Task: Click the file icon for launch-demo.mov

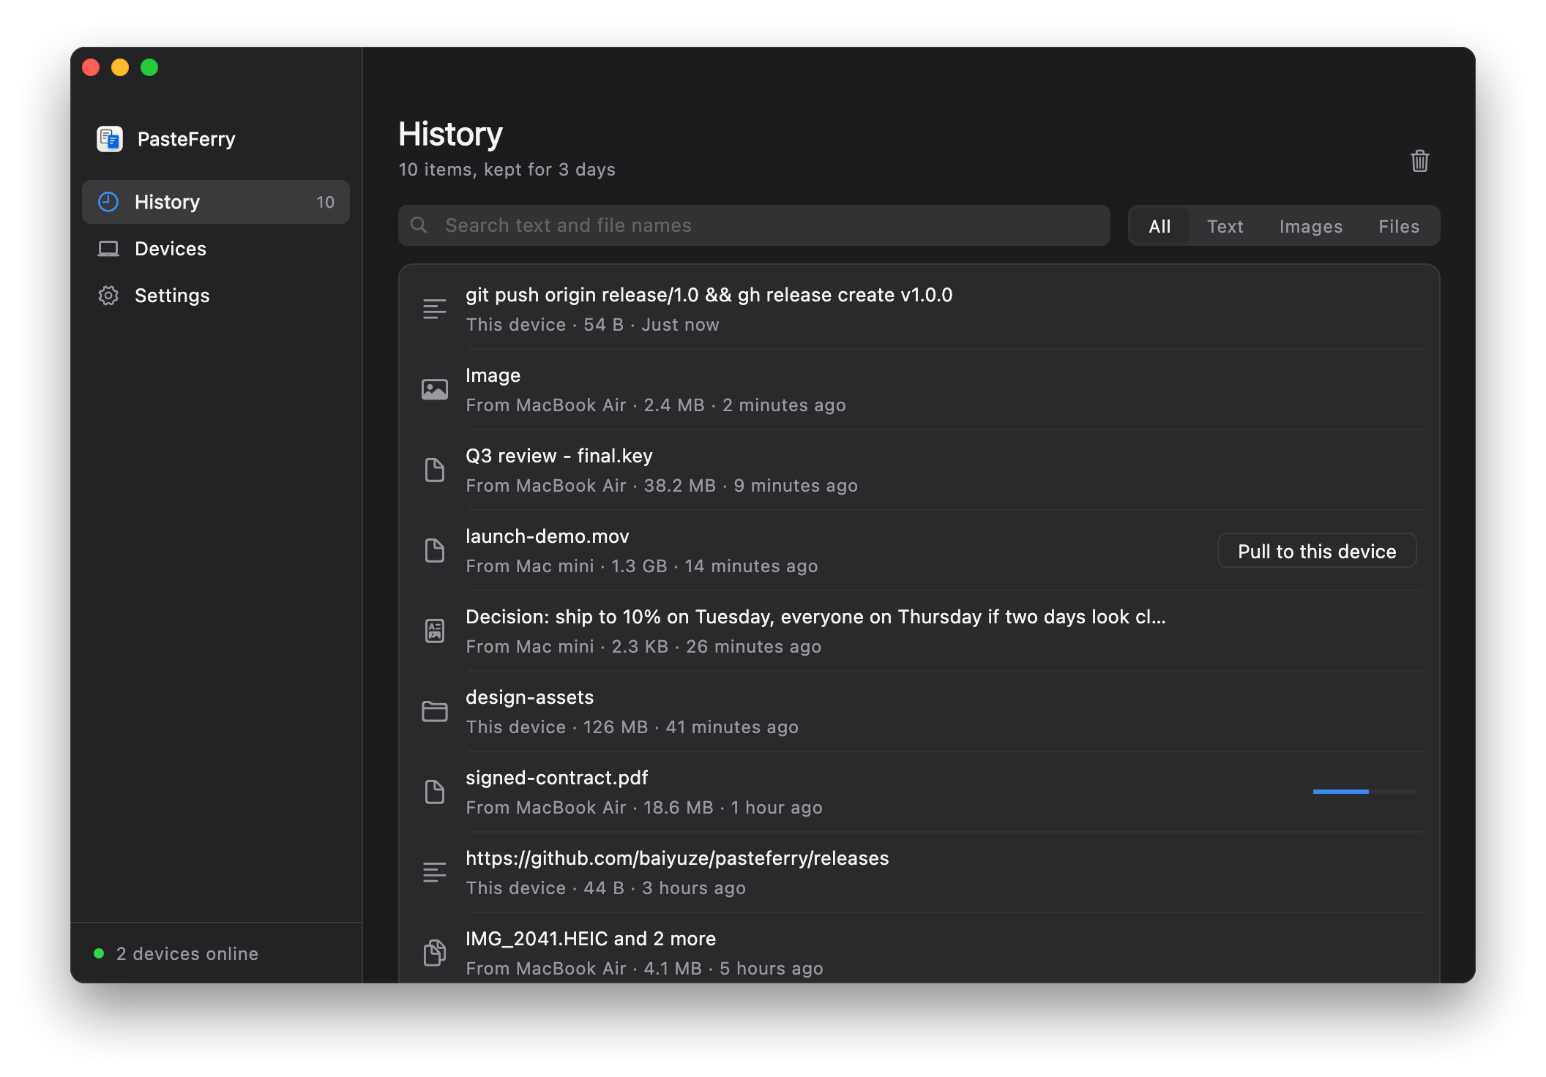Action: 435,550
